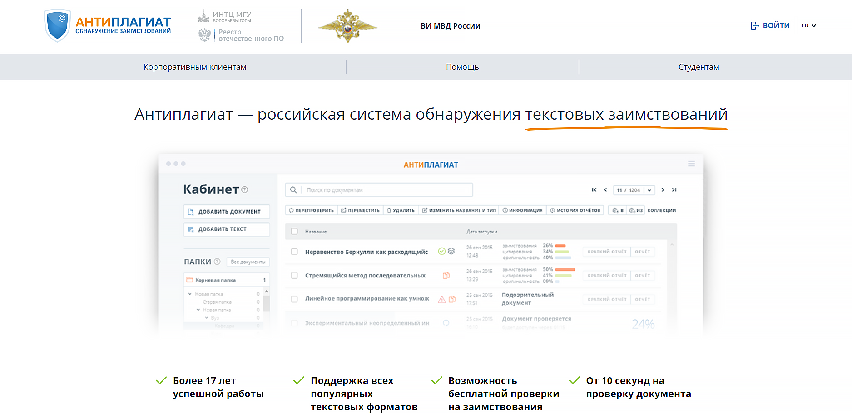Toggle the select-all checkbox in table header
Image resolution: width=852 pixels, height=413 pixels.
pyautogui.click(x=294, y=232)
